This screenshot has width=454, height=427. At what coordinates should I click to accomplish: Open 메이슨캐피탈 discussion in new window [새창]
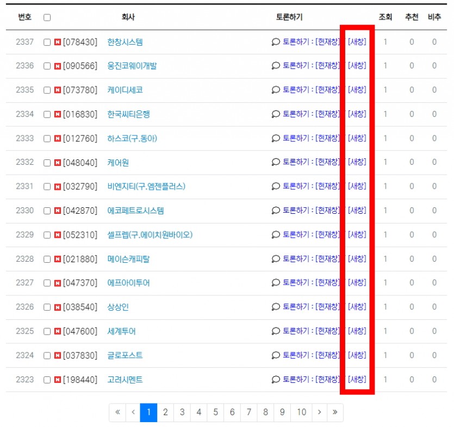click(357, 259)
